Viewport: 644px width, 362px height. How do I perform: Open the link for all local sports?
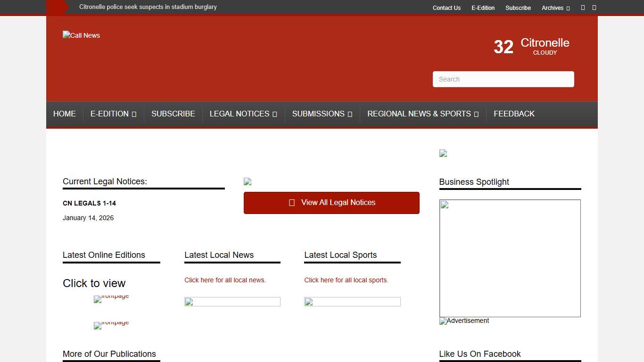[346, 280]
